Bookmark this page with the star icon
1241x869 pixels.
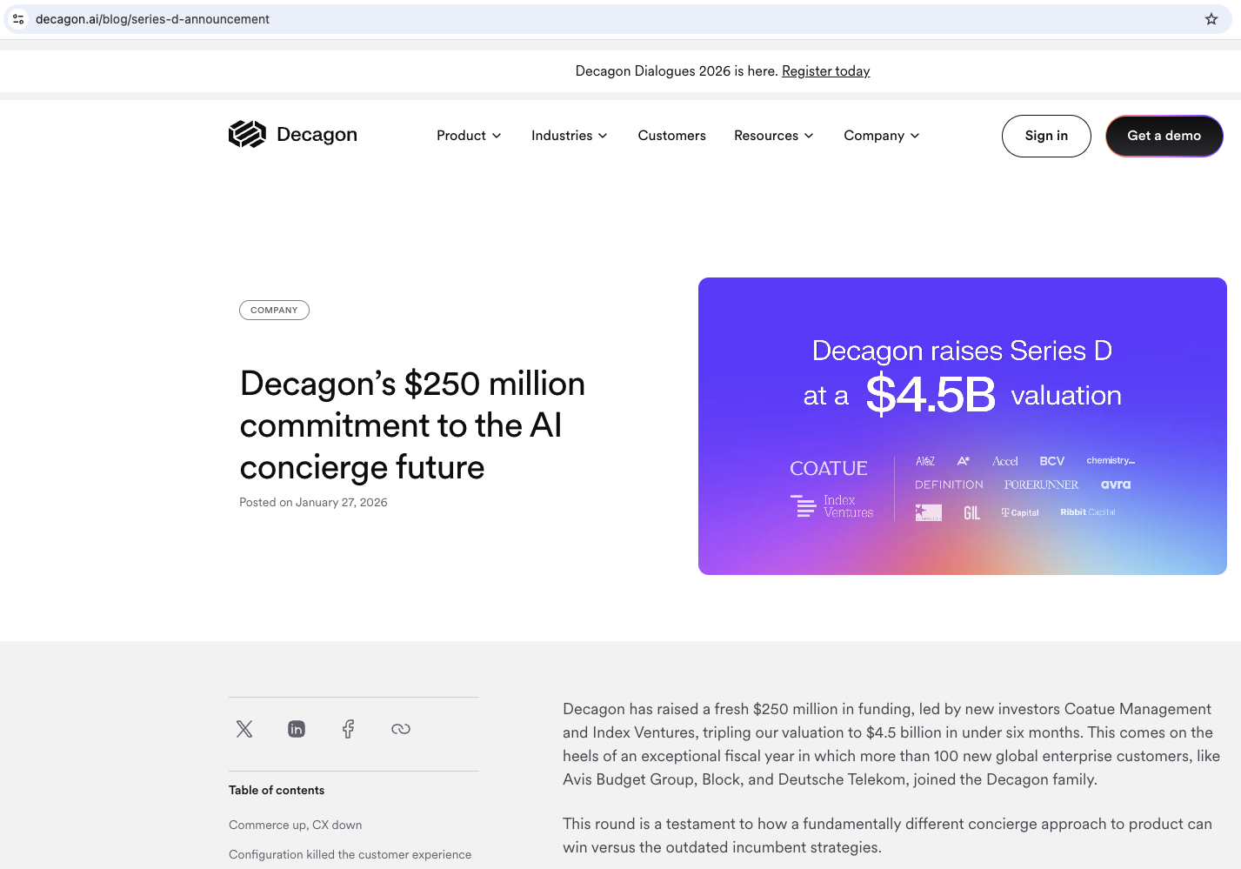tap(1211, 19)
